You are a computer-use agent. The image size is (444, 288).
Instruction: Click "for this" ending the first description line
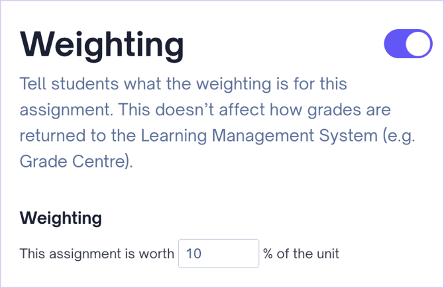(x=324, y=85)
